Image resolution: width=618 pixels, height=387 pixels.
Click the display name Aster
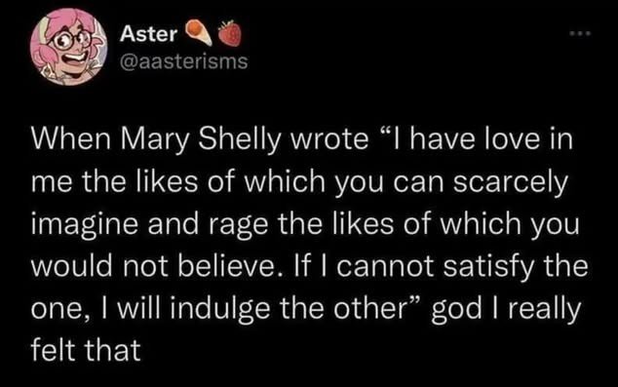tap(148, 34)
